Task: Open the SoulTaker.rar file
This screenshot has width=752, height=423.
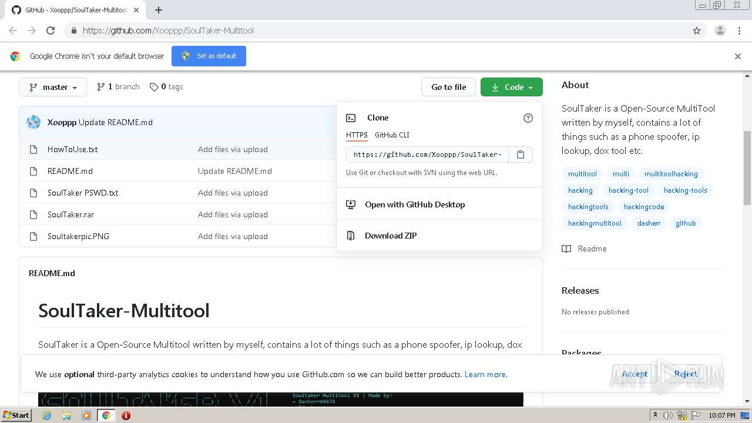Action: [70, 214]
